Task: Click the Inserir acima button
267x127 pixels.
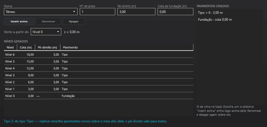Action: pos(19,21)
